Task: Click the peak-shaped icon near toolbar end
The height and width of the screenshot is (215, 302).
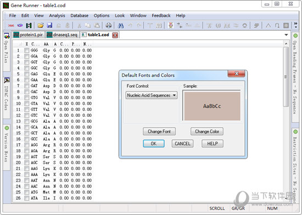Action: coord(268,25)
